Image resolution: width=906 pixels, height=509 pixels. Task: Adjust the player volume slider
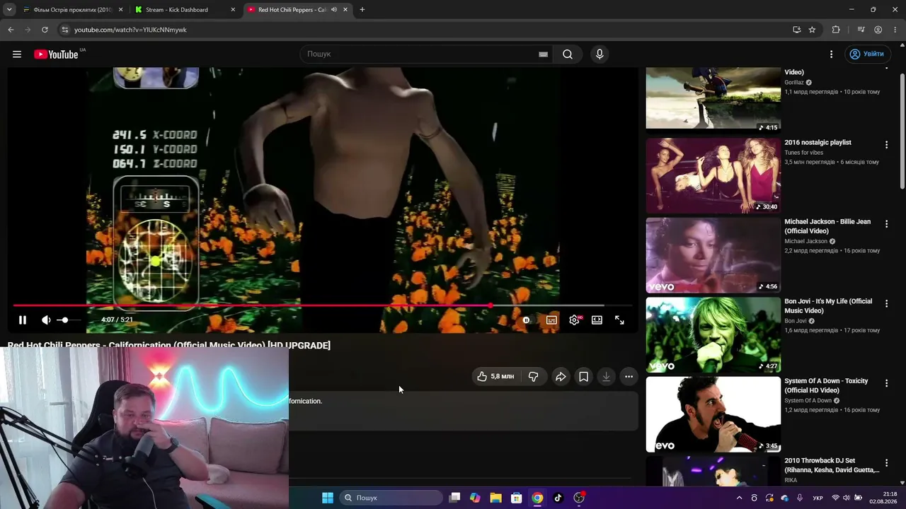(69, 320)
